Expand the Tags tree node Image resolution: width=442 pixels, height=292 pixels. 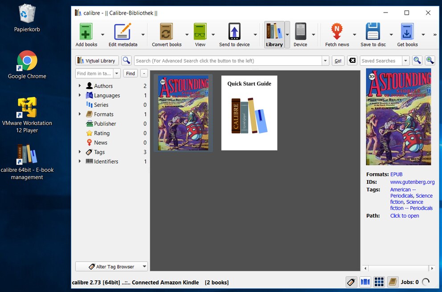tap(80, 152)
